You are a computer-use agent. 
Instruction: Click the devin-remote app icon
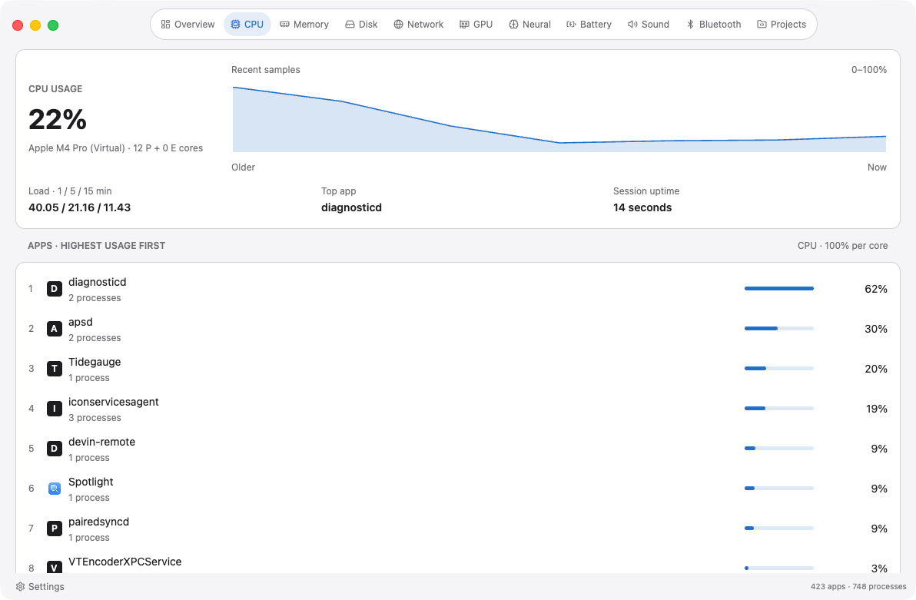(x=55, y=449)
